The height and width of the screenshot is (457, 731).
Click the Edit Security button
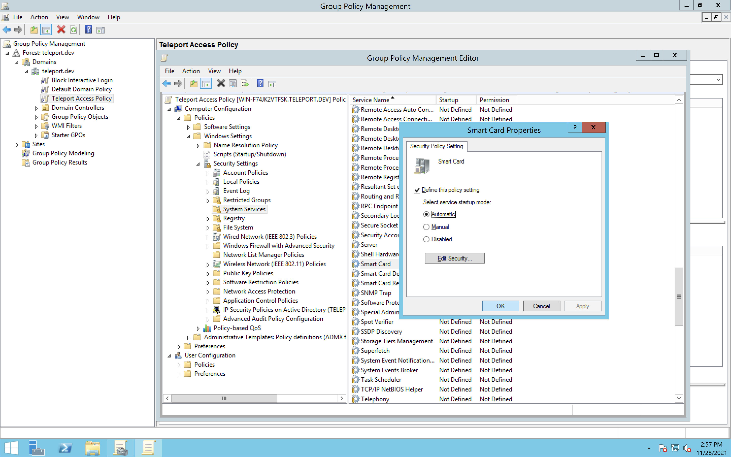click(454, 258)
